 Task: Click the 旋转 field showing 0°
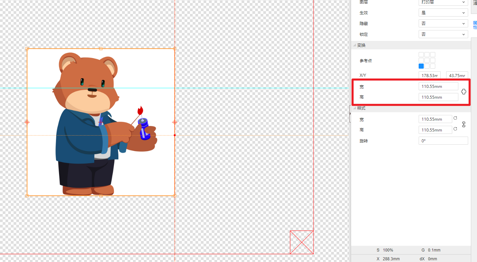click(443, 141)
